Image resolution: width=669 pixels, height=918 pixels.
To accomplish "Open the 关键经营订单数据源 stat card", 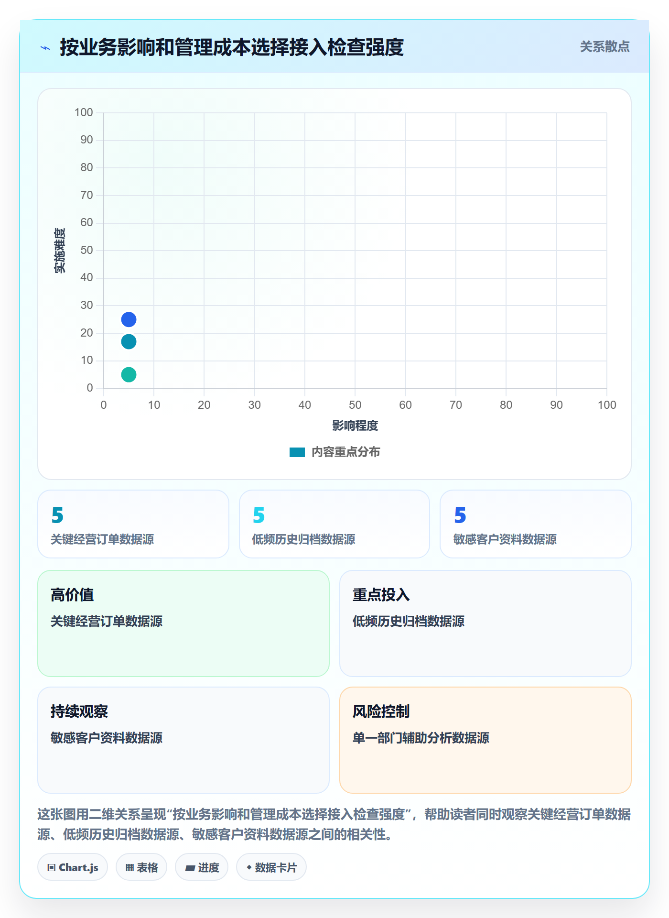I will point(133,524).
